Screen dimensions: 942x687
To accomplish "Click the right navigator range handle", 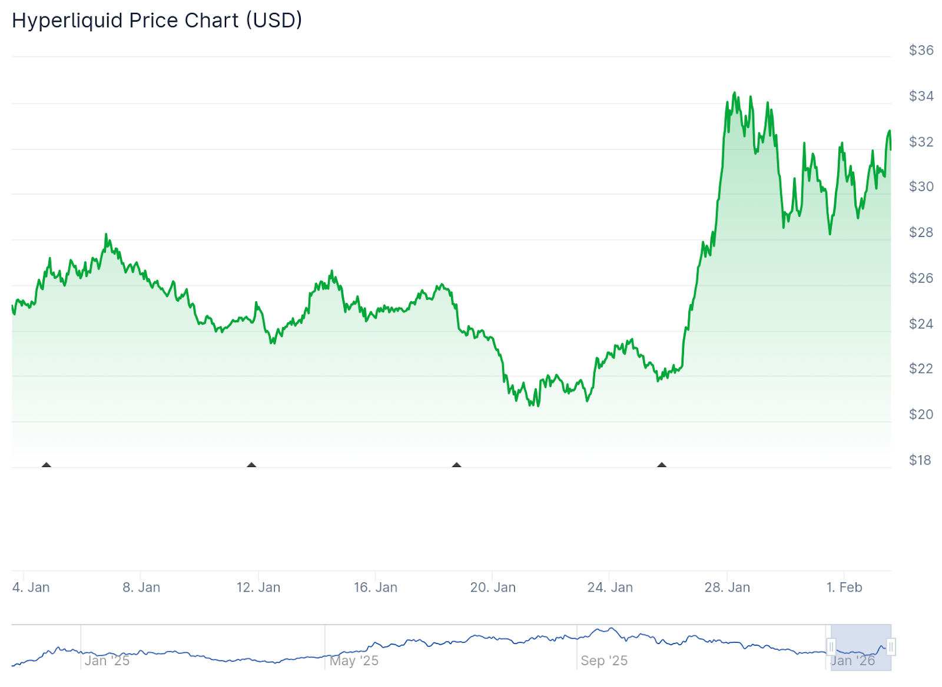I will (x=891, y=648).
